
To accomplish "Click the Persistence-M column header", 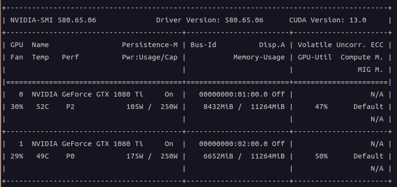I will [x=150, y=45].
